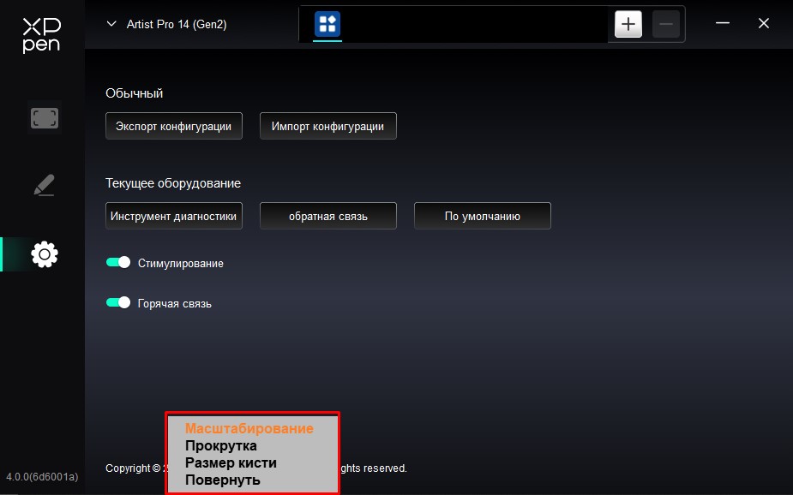Screen dimensions: 793x495
Task: Toggle the Стимулирование switch
Action: click(118, 263)
